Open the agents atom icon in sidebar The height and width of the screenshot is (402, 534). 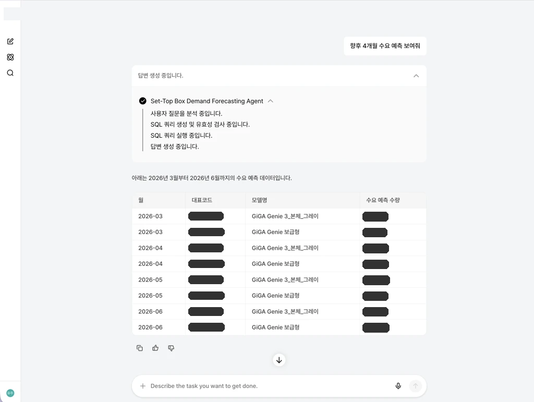[x=10, y=57]
